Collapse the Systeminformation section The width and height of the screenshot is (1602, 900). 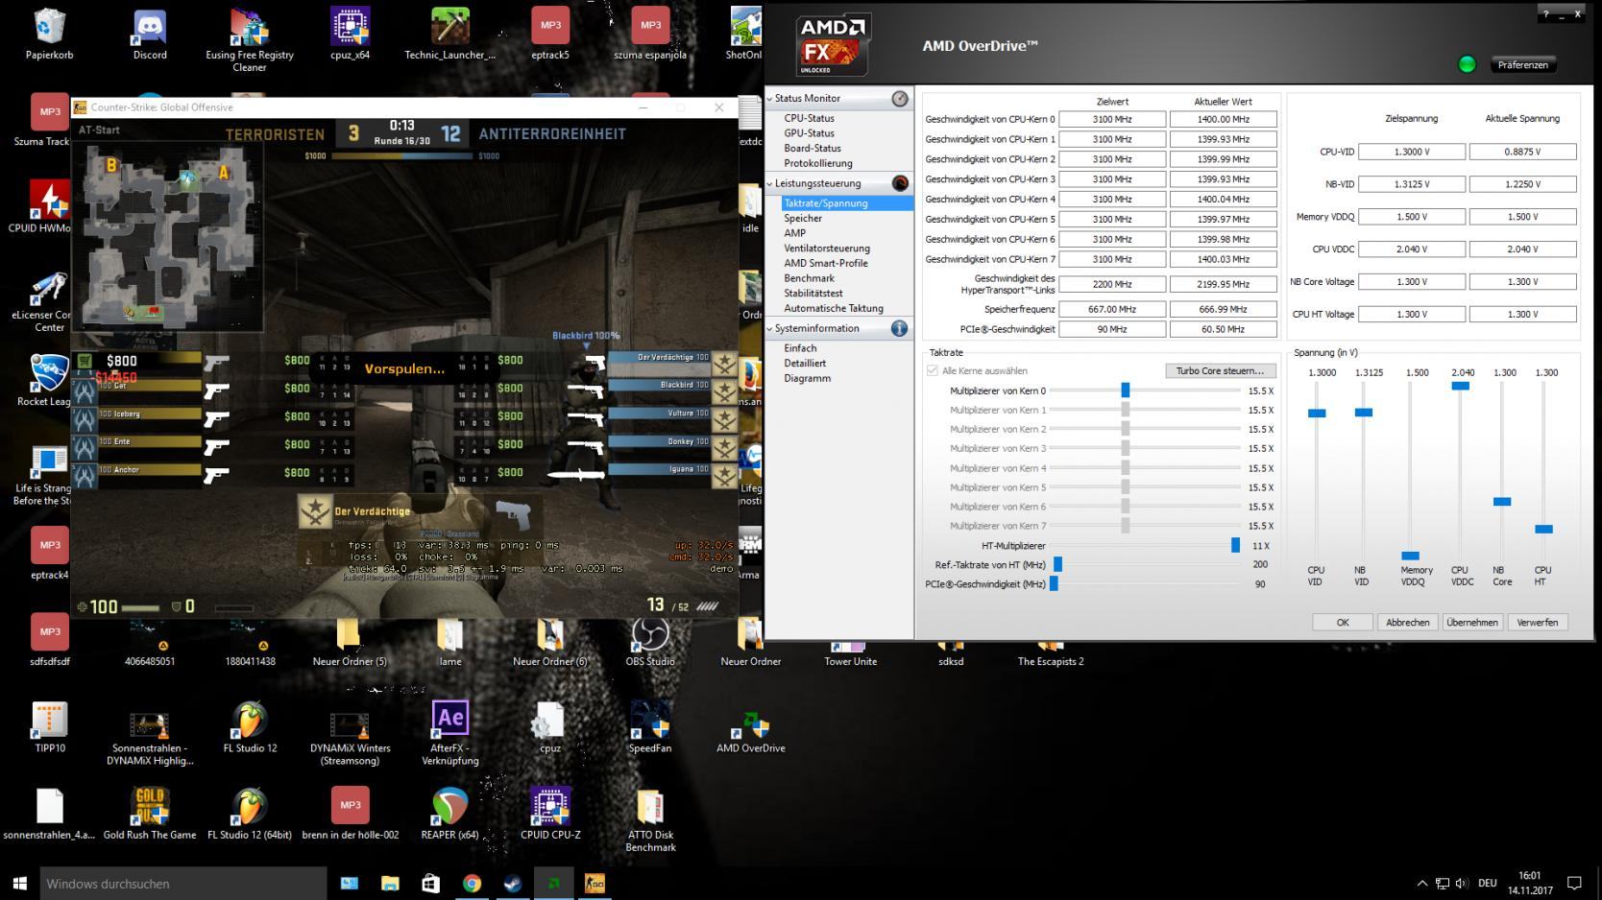click(x=770, y=328)
